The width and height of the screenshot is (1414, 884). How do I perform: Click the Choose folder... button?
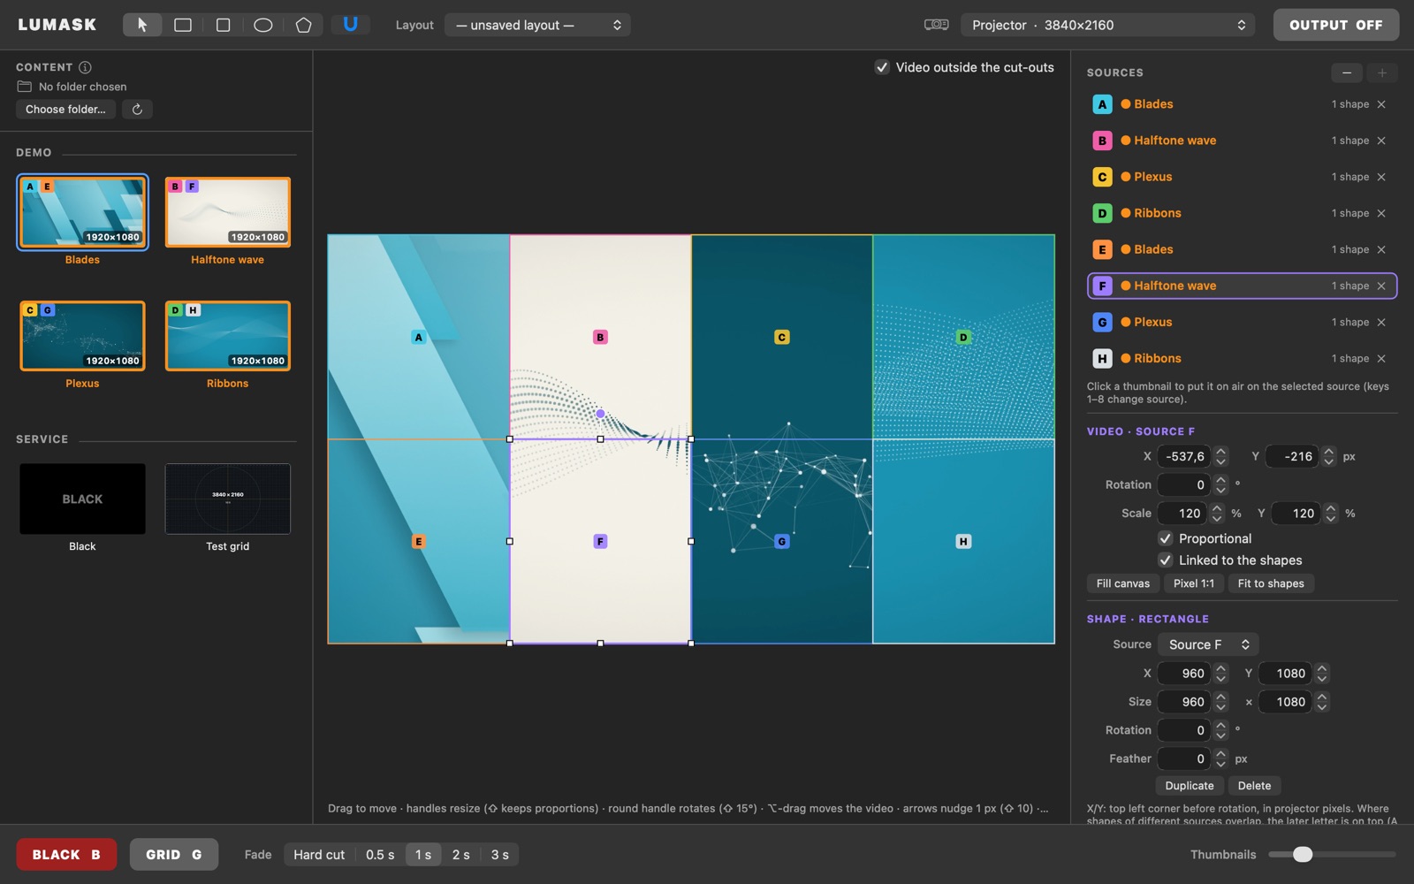click(65, 110)
